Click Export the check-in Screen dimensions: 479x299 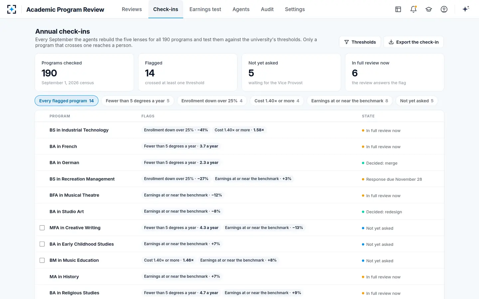point(413,42)
